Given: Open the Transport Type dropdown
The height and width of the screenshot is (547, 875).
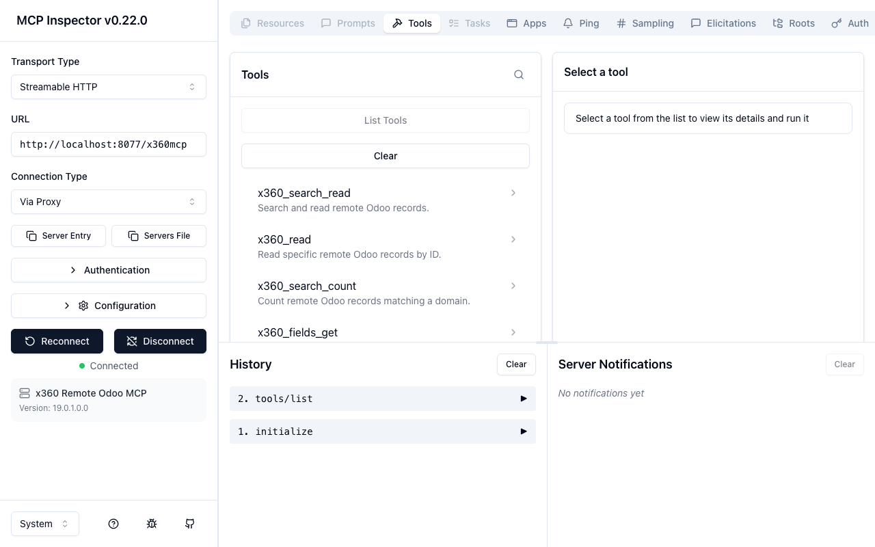Looking at the screenshot, I should (109, 87).
